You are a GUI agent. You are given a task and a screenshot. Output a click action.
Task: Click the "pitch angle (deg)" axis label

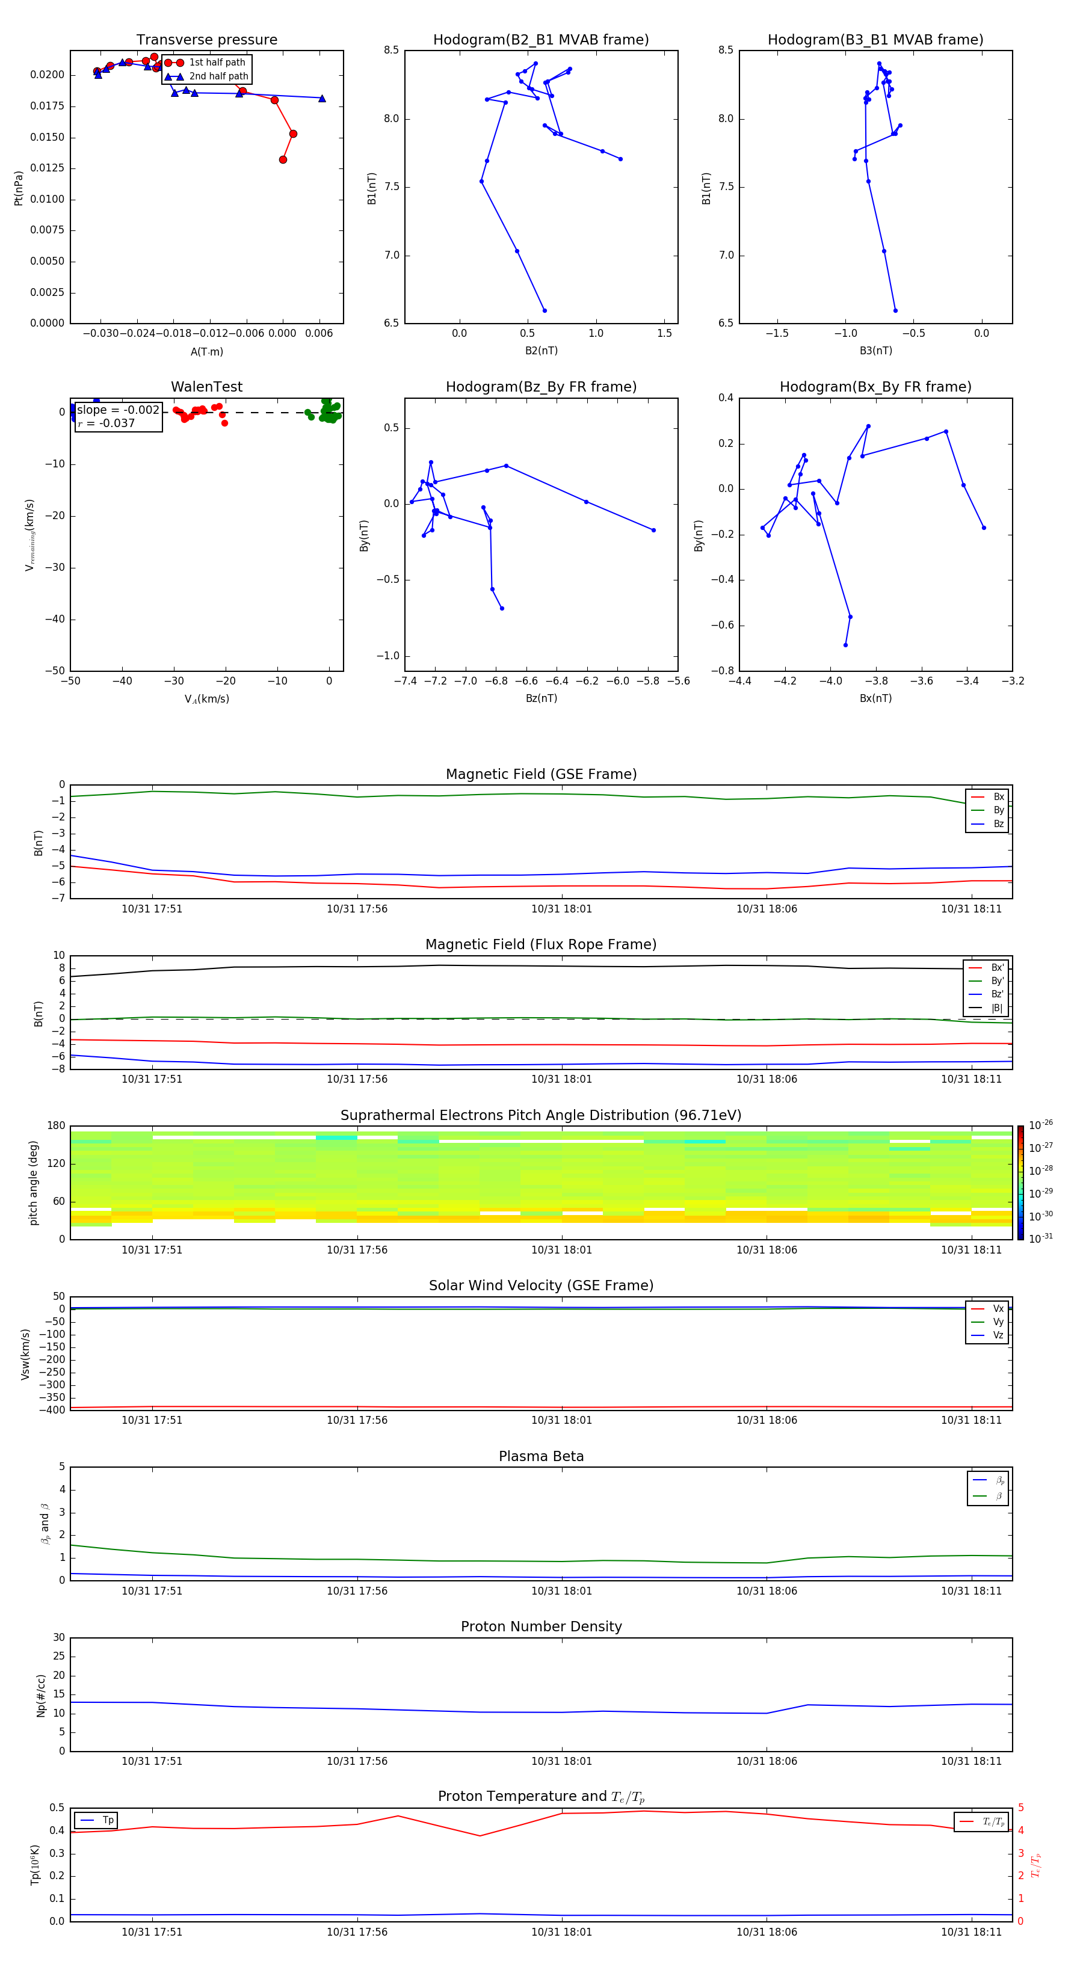33,1183
